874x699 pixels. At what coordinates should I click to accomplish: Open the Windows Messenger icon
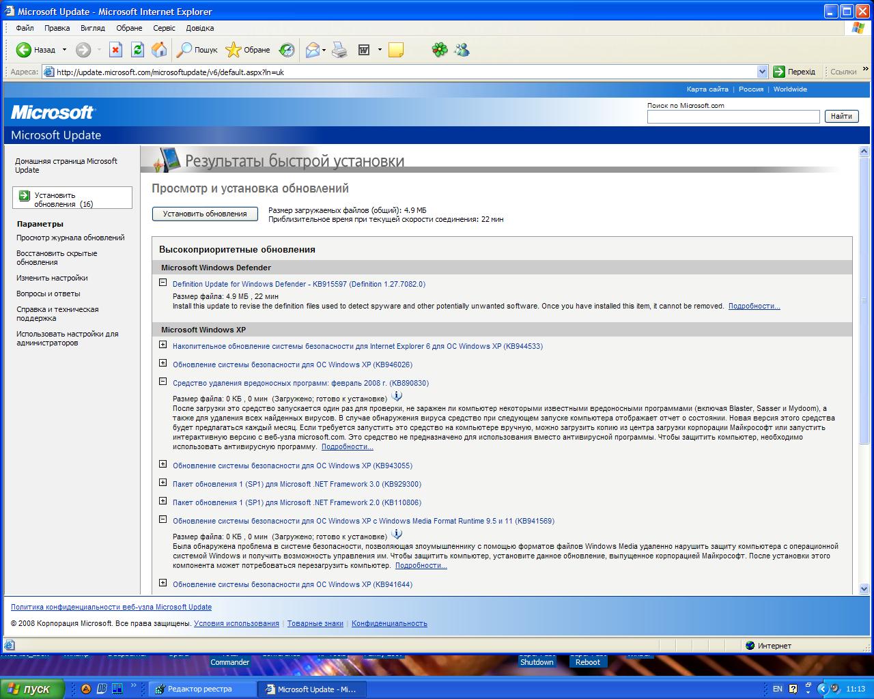[462, 50]
